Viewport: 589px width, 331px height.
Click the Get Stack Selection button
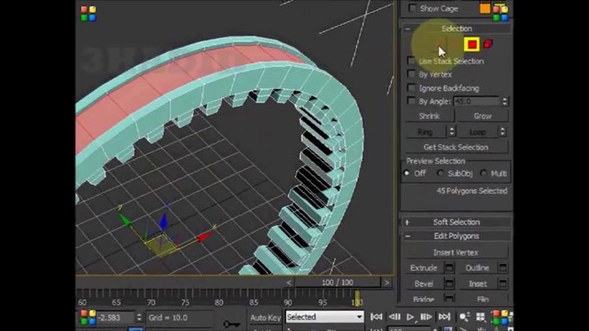(x=456, y=147)
